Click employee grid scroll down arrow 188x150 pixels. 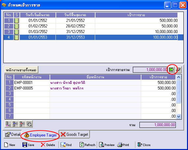179,116
